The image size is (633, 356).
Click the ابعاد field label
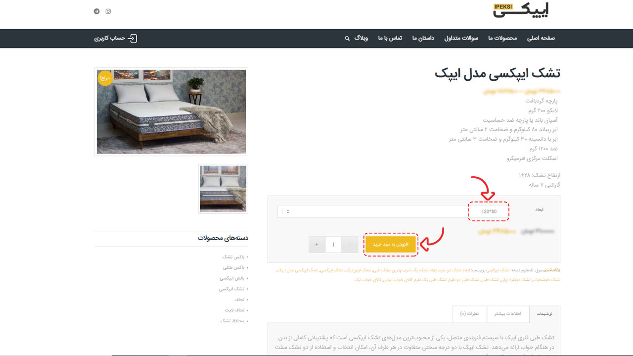tap(540, 209)
